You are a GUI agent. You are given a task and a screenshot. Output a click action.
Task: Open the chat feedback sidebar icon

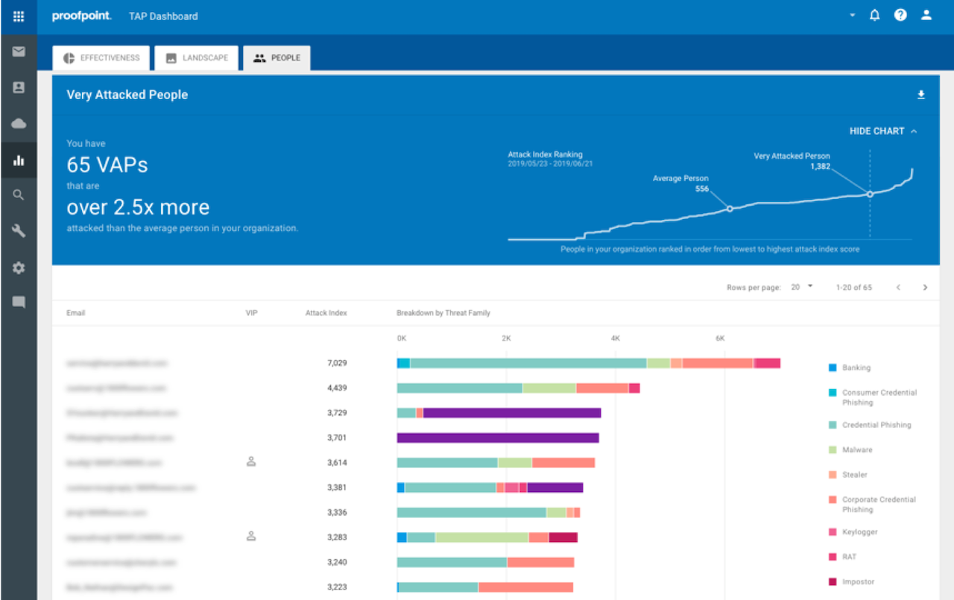[x=19, y=303]
